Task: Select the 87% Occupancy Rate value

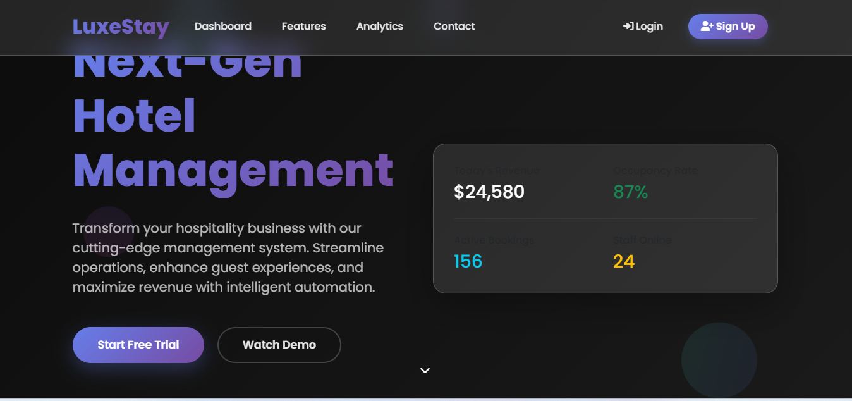Action: (x=630, y=192)
